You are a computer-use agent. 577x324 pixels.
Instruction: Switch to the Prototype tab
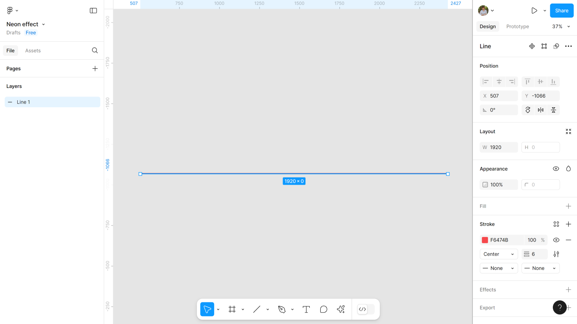(517, 27)
